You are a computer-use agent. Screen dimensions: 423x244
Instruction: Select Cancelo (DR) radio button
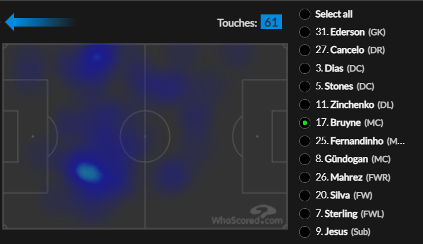coord(305,50)
